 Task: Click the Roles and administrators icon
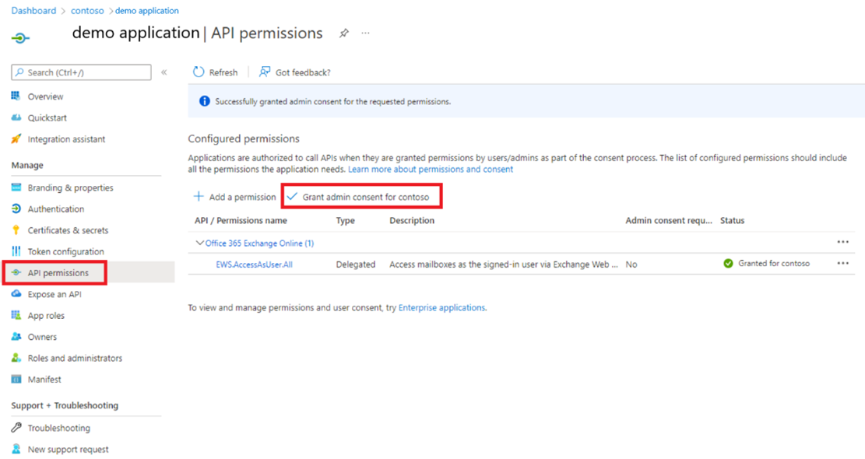point(16,358)
